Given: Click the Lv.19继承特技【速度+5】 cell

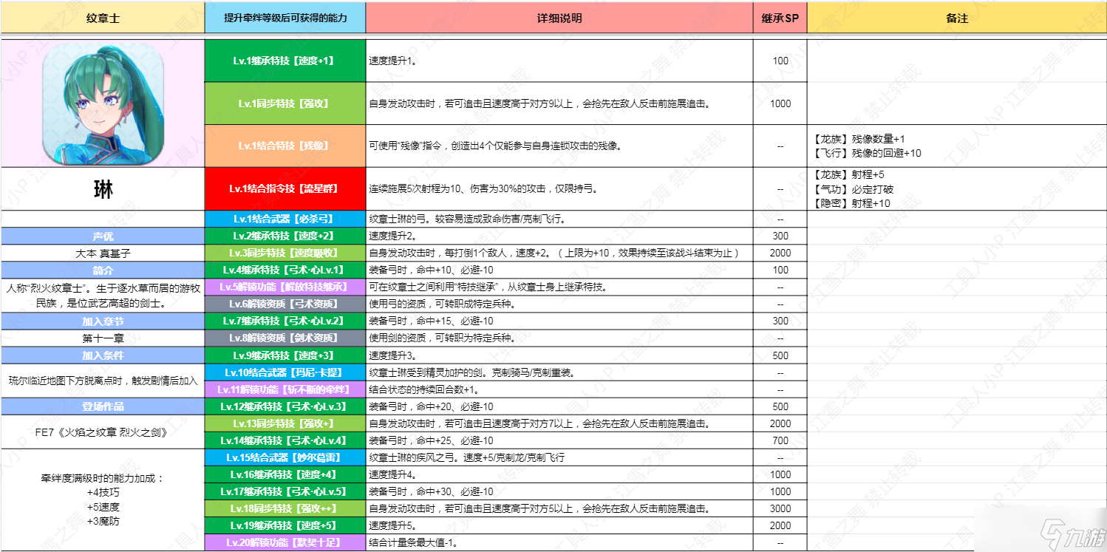Looking at the screenshot, I should pos(285,525).
